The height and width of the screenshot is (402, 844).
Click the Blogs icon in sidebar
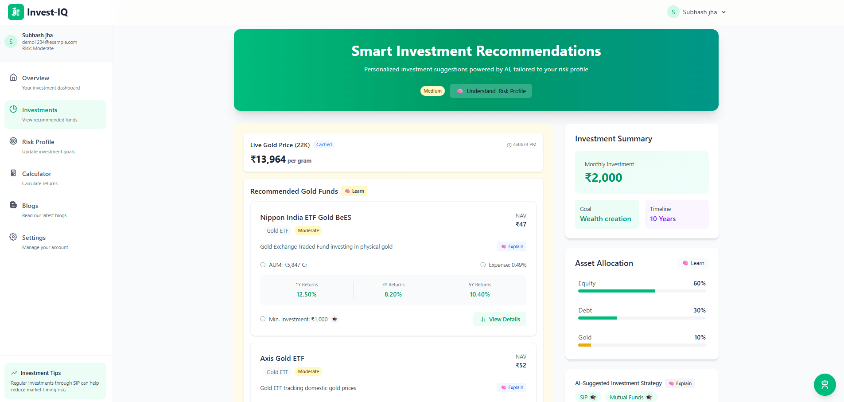click(13, 205)
